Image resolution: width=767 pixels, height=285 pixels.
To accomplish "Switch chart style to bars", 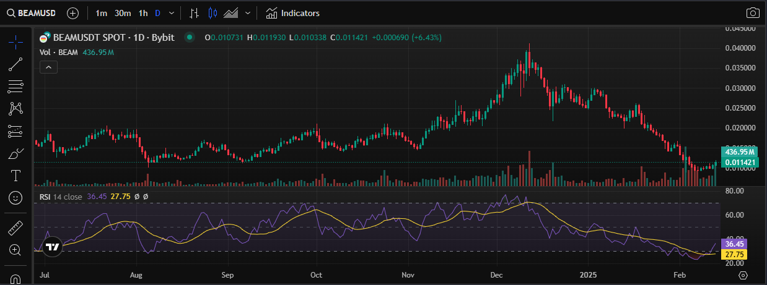I will click(x=195, y=13).
